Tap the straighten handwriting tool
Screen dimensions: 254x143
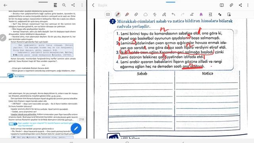pyautogui.click(x=155, y=15)
